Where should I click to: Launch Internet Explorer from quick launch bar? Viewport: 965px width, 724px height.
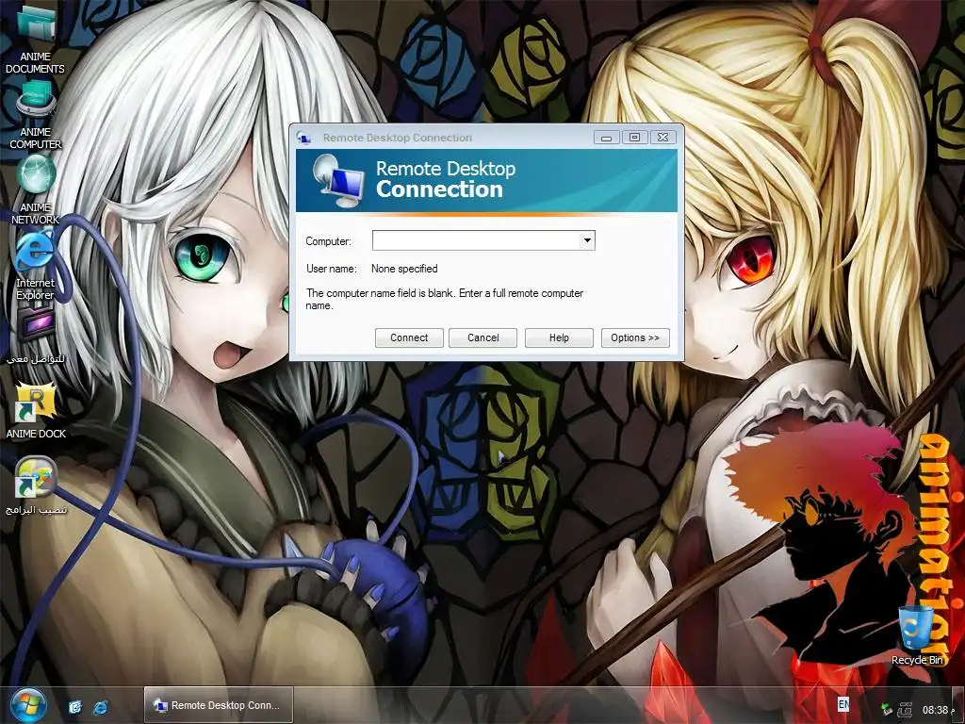point(100,706)
